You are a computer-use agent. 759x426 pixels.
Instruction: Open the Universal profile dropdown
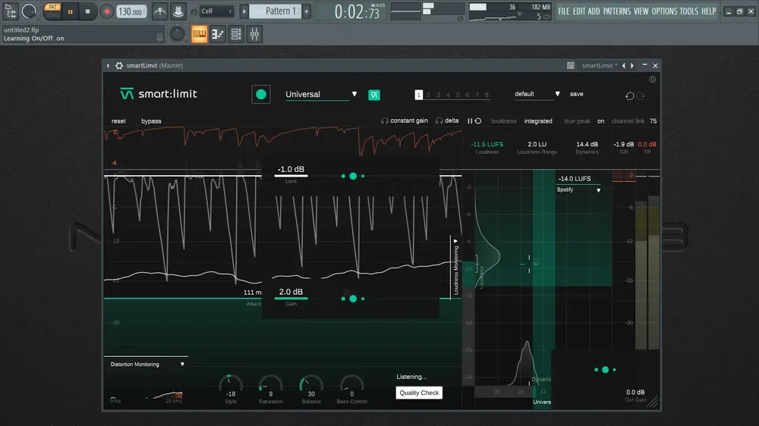[321, 94]
